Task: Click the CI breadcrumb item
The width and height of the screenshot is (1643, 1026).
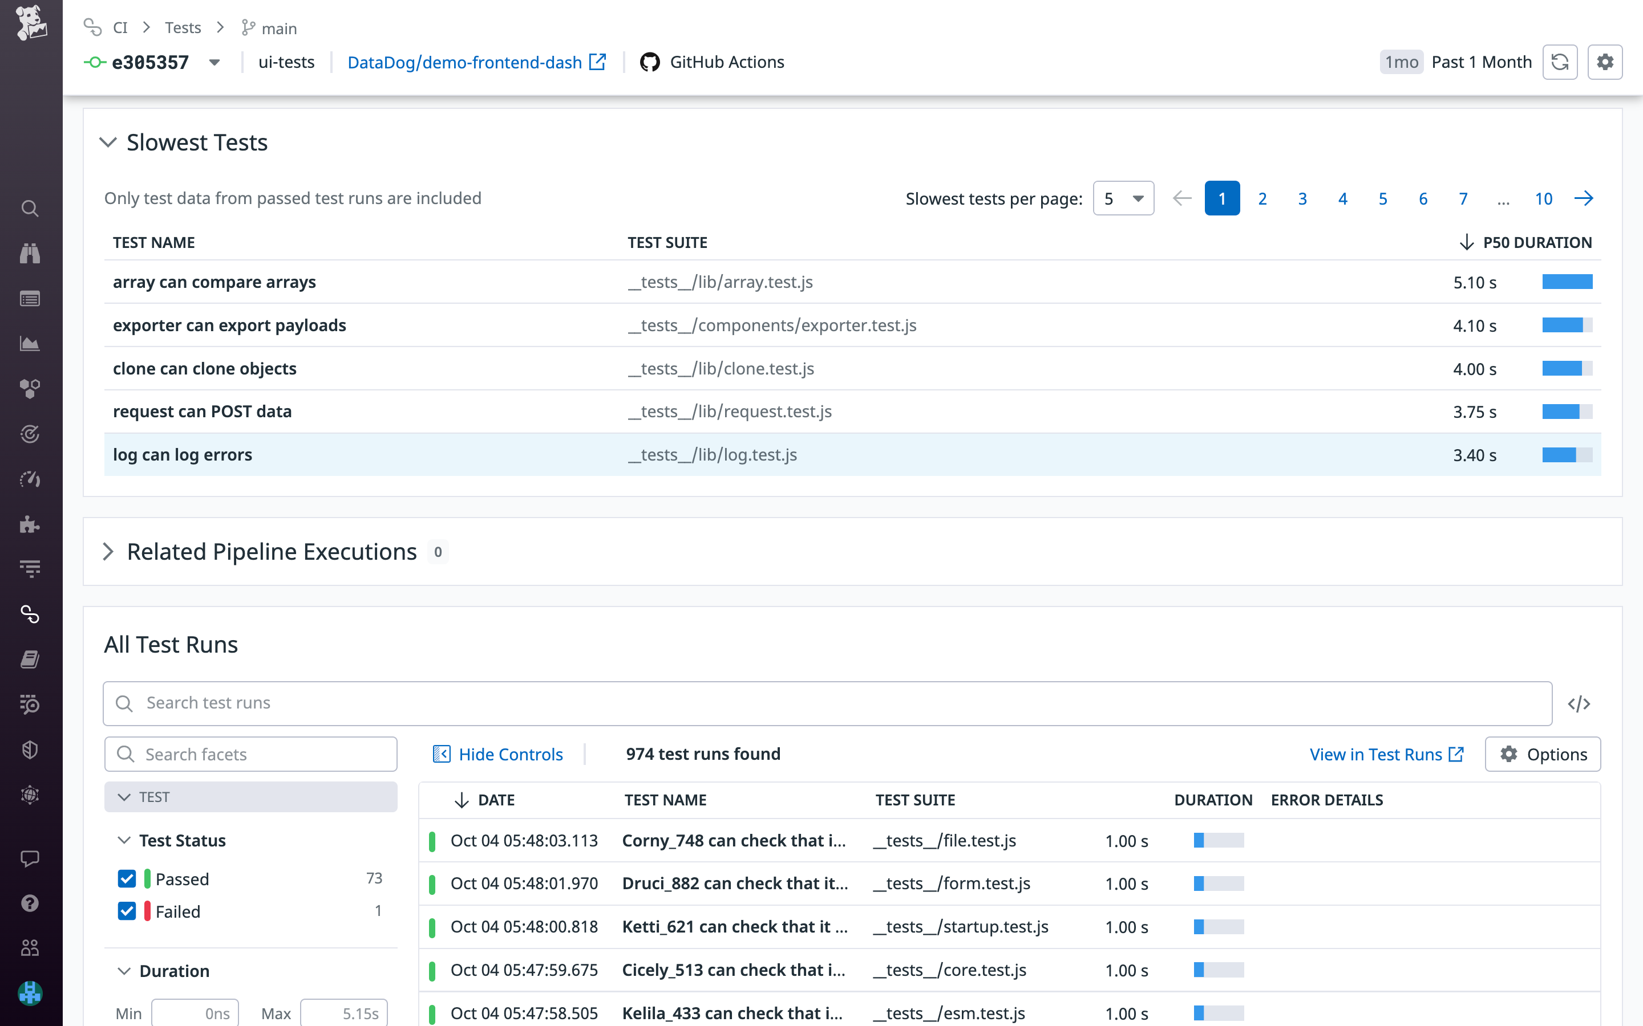Action: 120,28
